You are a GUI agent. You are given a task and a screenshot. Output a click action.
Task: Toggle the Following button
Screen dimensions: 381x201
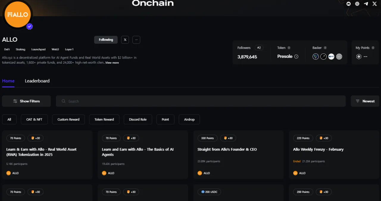(x=106, y=40)
